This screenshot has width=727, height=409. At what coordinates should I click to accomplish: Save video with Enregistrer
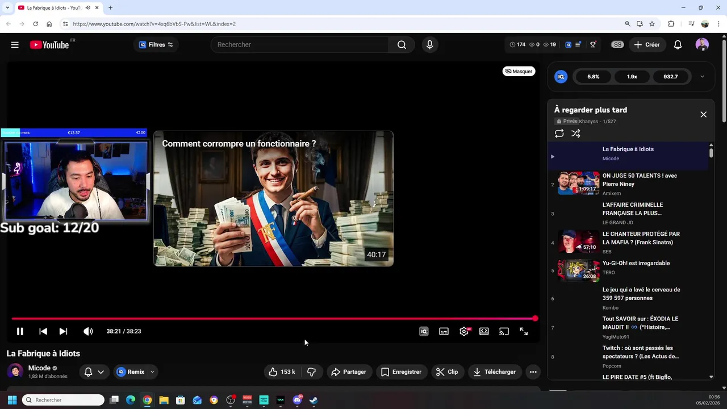coord(401,372)
